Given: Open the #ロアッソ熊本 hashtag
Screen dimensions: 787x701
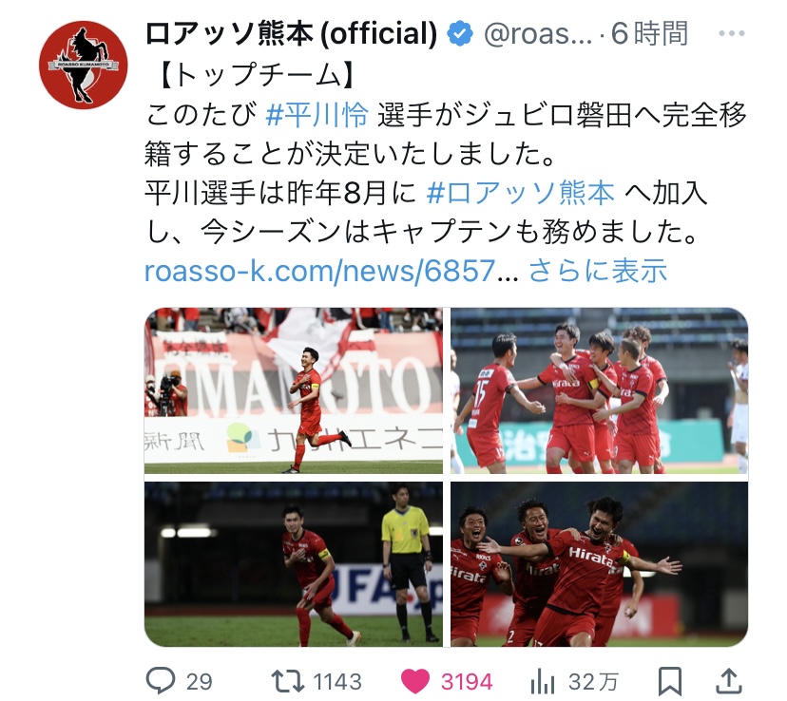Looking at the screenshot, I should tap(521, 193).
